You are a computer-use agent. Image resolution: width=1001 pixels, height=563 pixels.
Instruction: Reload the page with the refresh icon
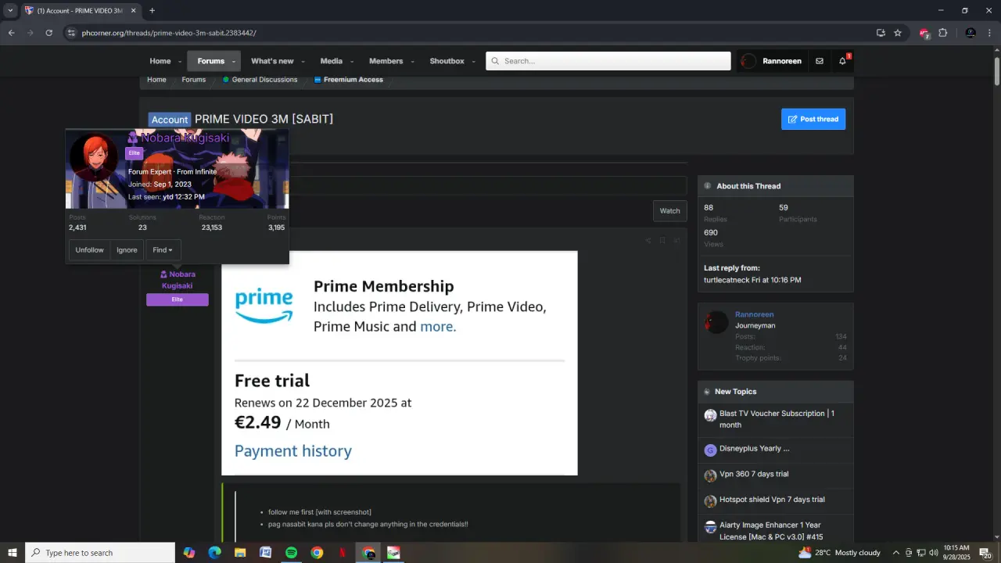(48, 33)
